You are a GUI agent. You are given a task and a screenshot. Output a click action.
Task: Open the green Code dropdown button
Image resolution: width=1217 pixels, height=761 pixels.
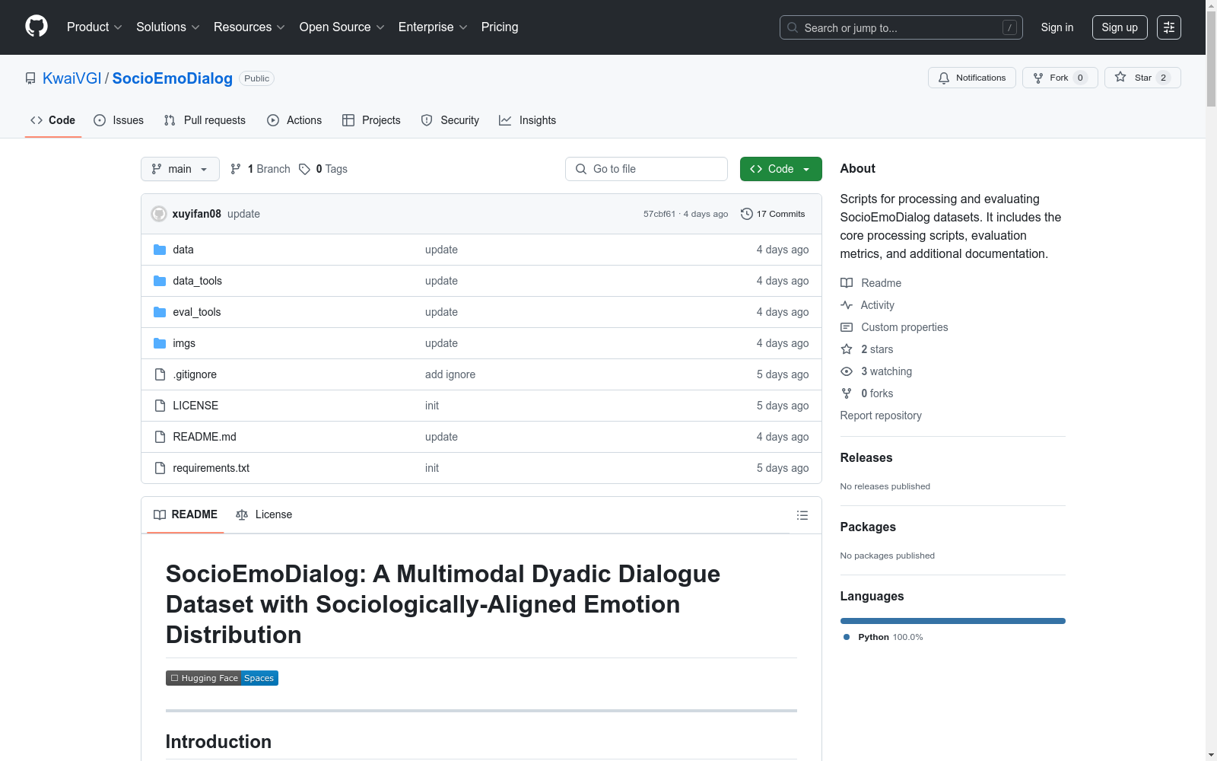780,169
